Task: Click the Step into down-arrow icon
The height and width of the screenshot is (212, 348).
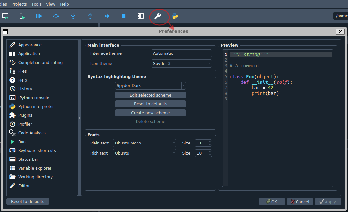Action: pyautogui.click(x=73, y=16)
